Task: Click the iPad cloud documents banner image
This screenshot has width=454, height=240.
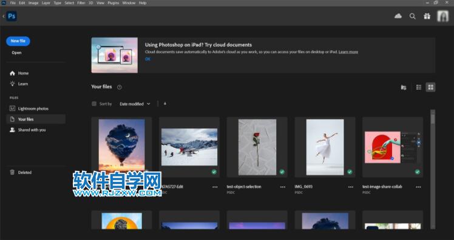Action: tap(115, 55)
